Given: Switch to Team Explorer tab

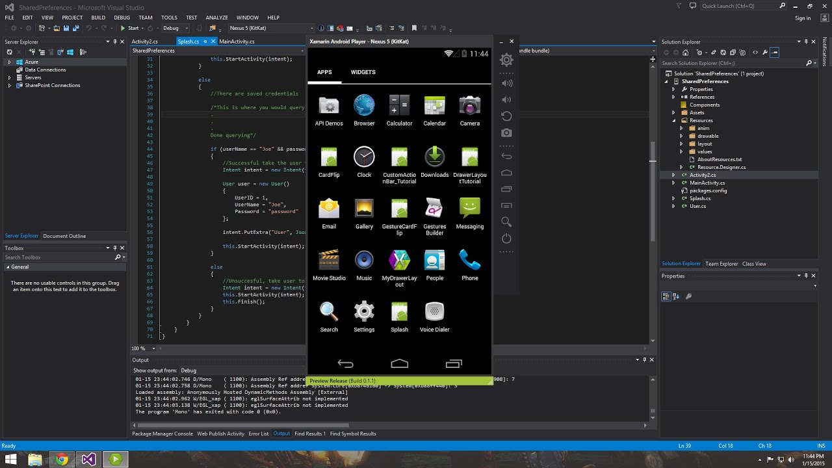Looking at the screenshot, I should click(721, 264).
